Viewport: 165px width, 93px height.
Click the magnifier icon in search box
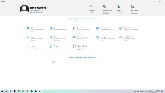pyautogui.click(x=96, y=20)
